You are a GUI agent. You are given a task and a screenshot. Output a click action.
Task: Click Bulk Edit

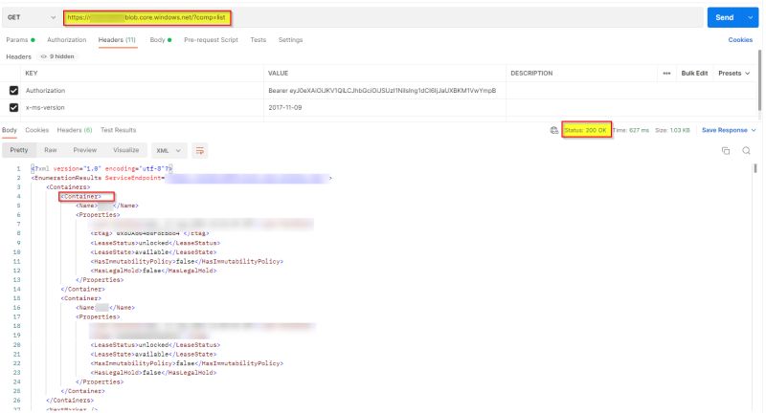coord(694,74)
